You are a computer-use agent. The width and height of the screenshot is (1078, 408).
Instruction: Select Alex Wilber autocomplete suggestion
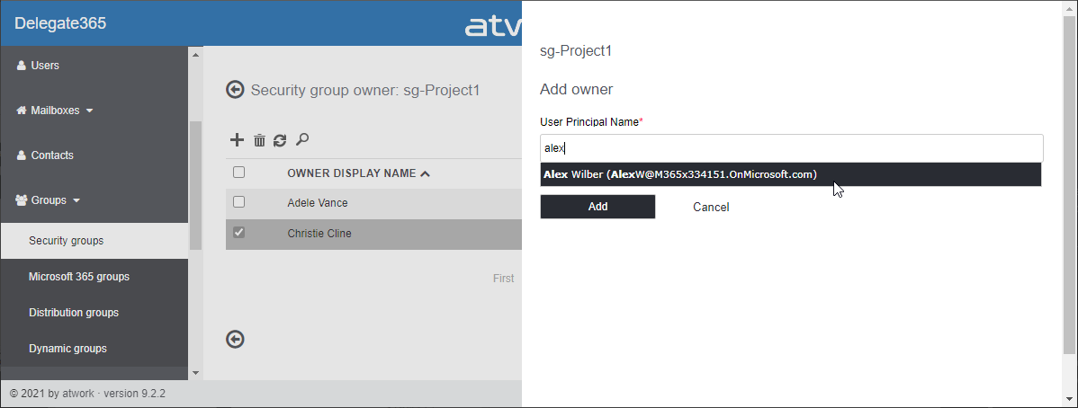coord(680,174)
